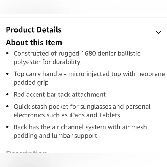Click the air channel system bullet text
The image size is (167, 167).
pos(80,131)
